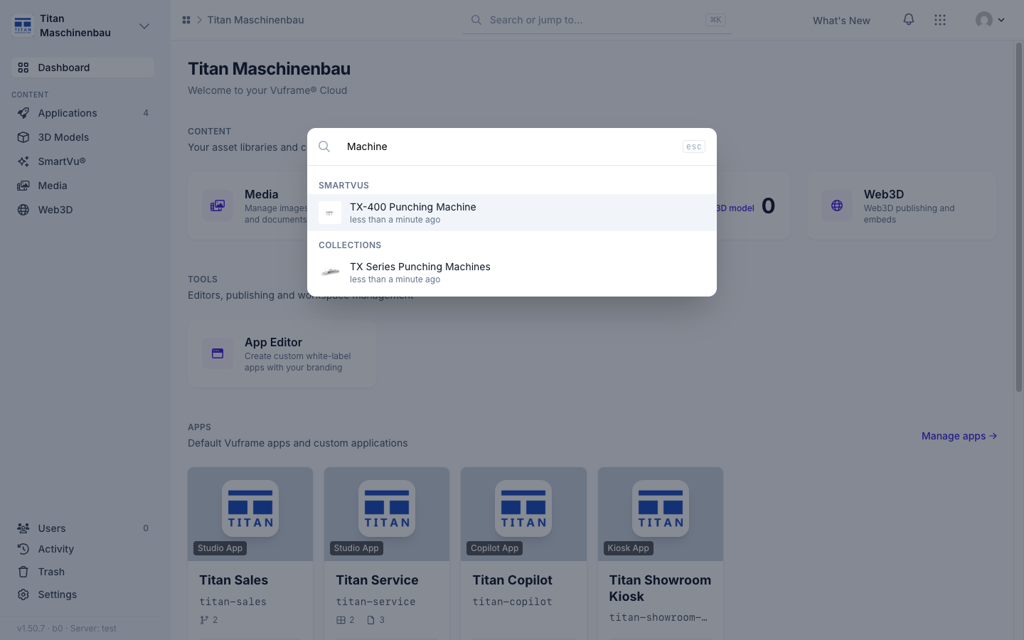Open the Titan Copilot app thumbnail
The image size is (1024, 640).
pos(523,514)
